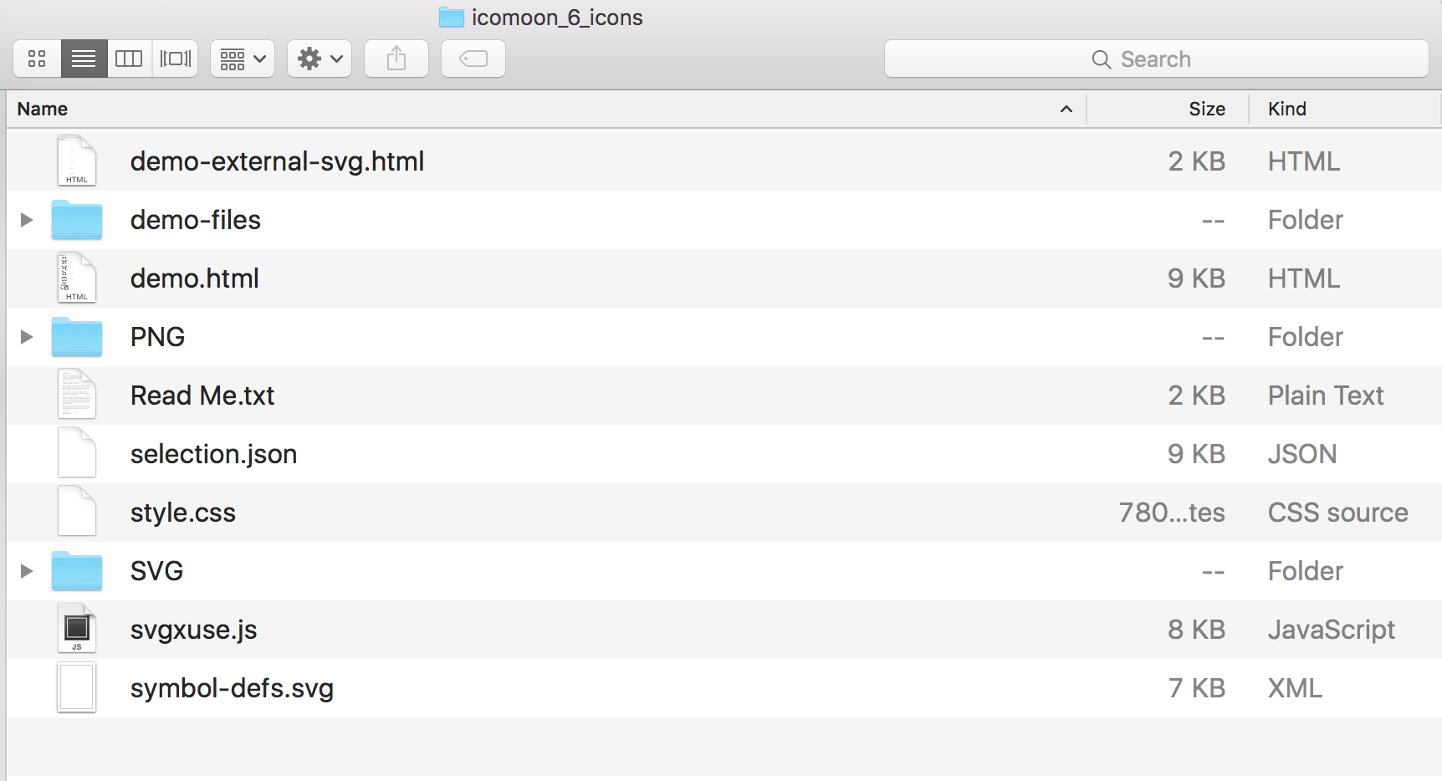Select the selection.json file
This screenshot has height=781, width=1442.
(x=213, y=454)
